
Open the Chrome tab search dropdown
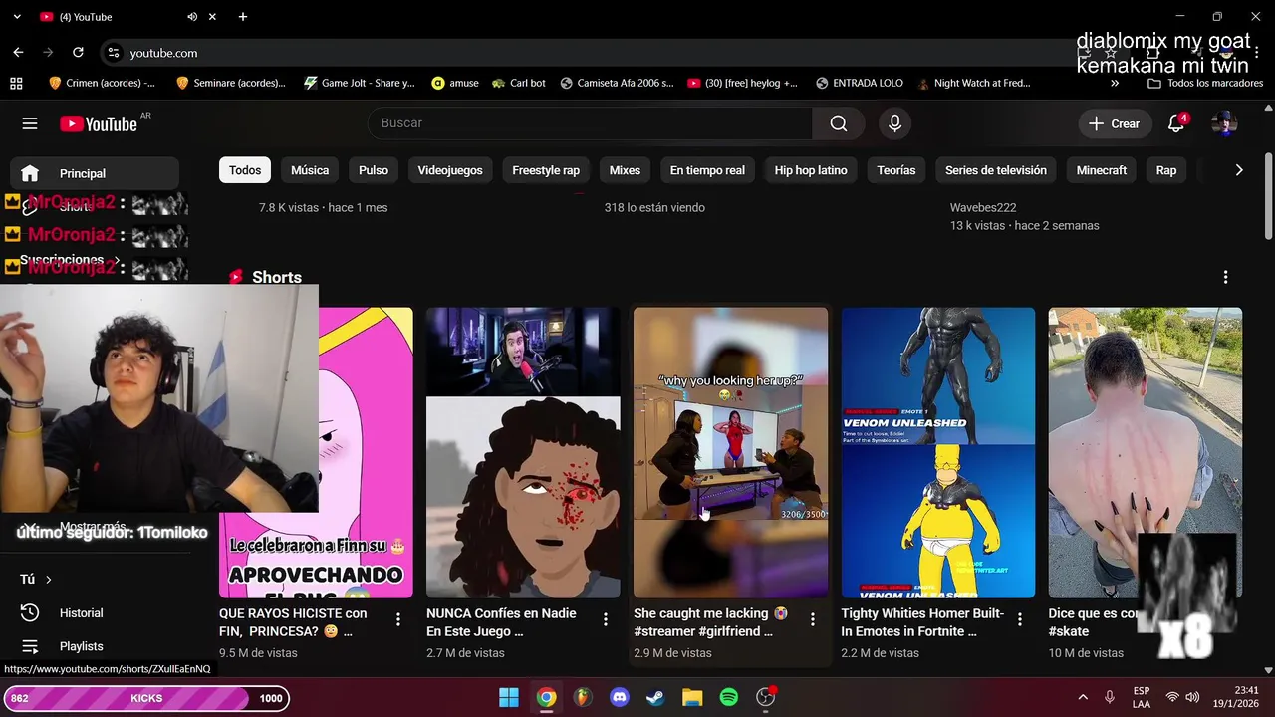pyautogui.click(x=17, y=17)
